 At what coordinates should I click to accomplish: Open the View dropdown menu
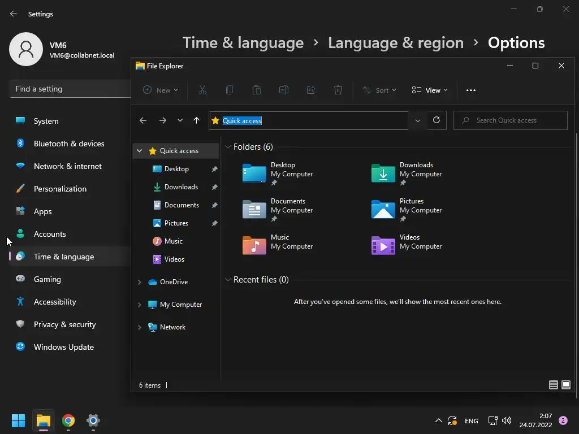click(x=430, y=90)
